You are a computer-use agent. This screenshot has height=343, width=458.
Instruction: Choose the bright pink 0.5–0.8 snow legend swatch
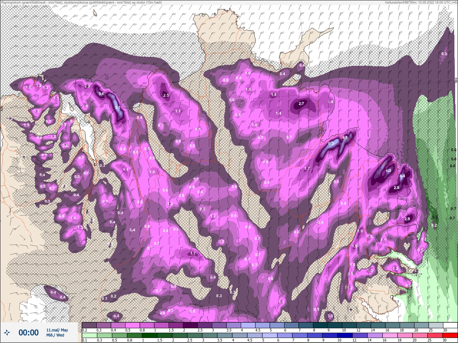(x=133, y=325)
